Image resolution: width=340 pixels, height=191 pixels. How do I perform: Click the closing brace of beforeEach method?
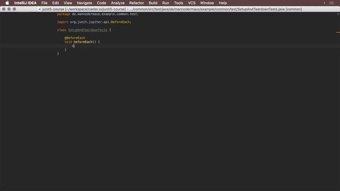(65, 50)
